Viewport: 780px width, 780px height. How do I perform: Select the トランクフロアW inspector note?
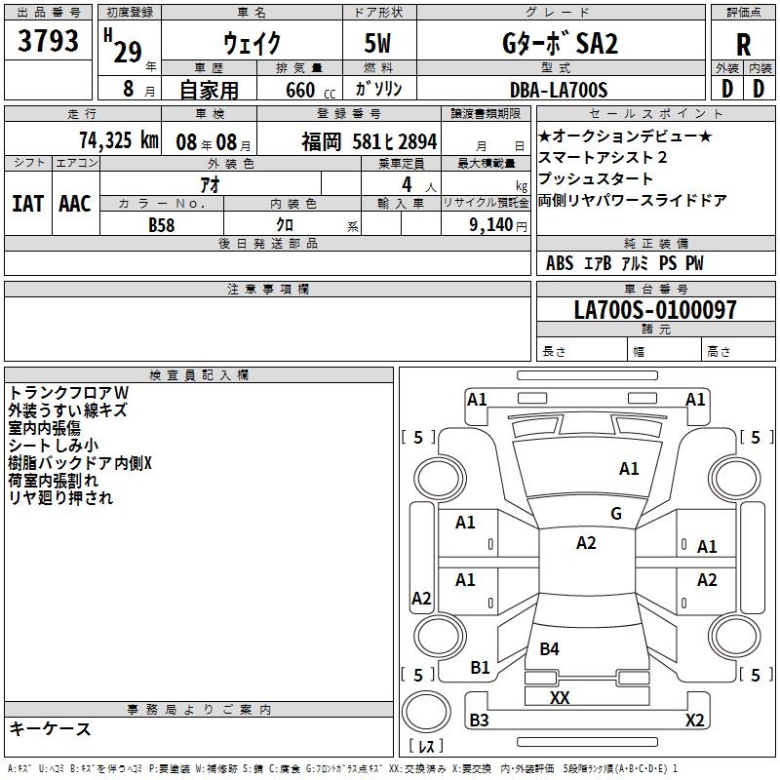[x=68, y=392]
